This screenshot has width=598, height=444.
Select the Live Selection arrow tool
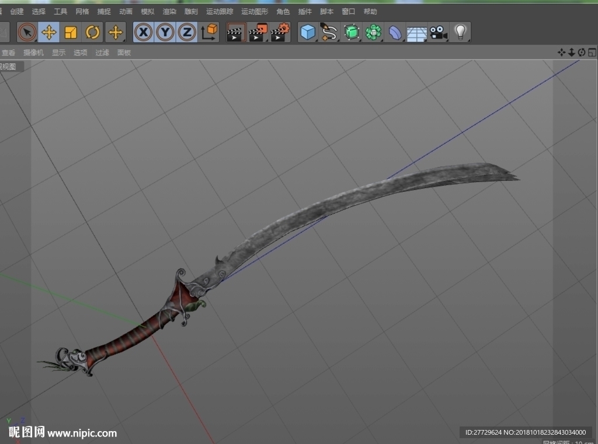[x=27, y=32]
